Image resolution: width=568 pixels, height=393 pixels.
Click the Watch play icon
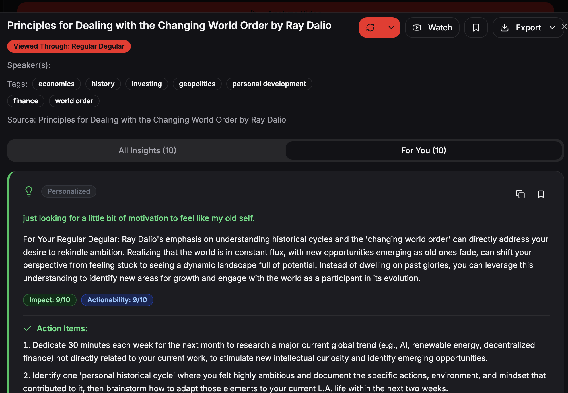point(417,28)
